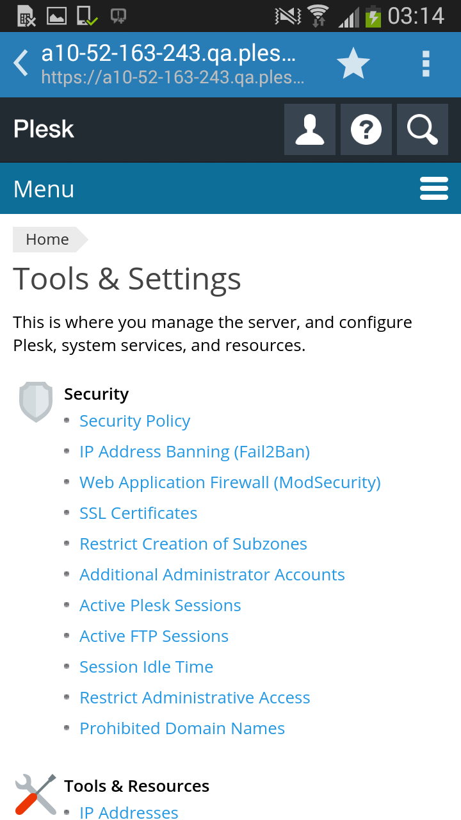
Task: Open IP Addresses link
Action: (x=129, y=812)
